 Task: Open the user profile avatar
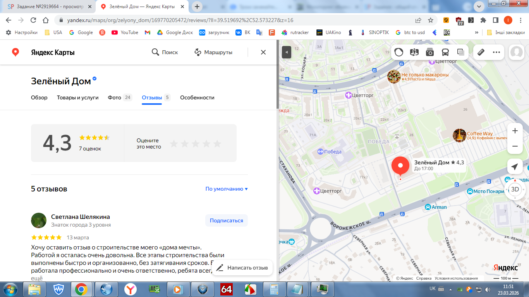[x=517, y=52]
